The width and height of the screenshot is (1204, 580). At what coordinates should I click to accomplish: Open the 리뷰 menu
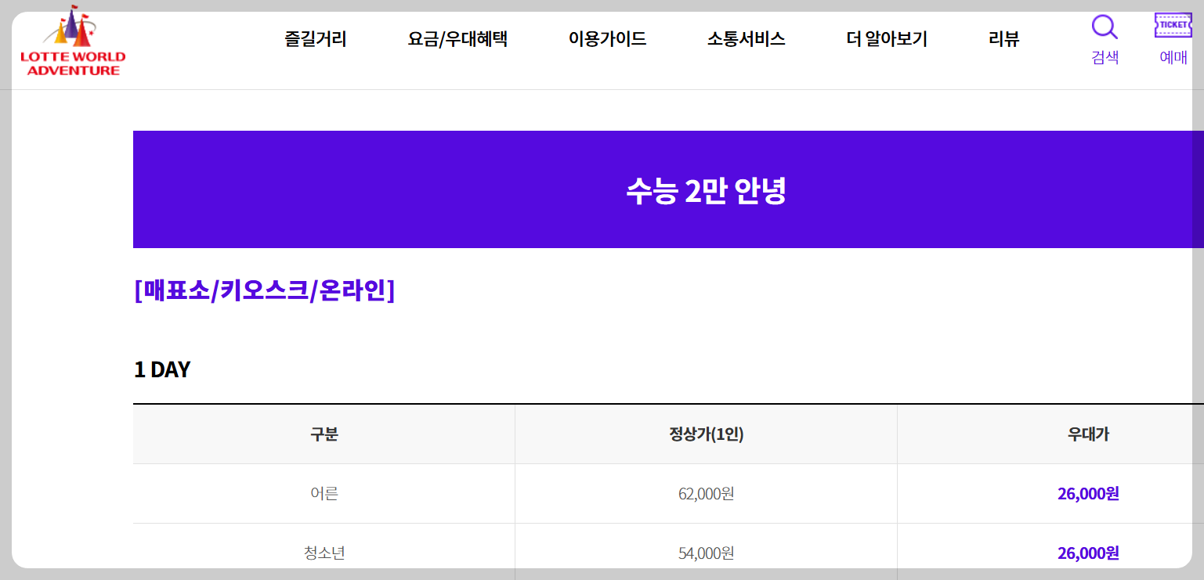(1002, 39)
